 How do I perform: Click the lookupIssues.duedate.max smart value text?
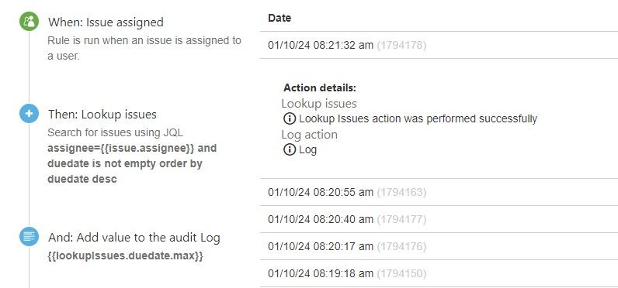click(125, 256)
